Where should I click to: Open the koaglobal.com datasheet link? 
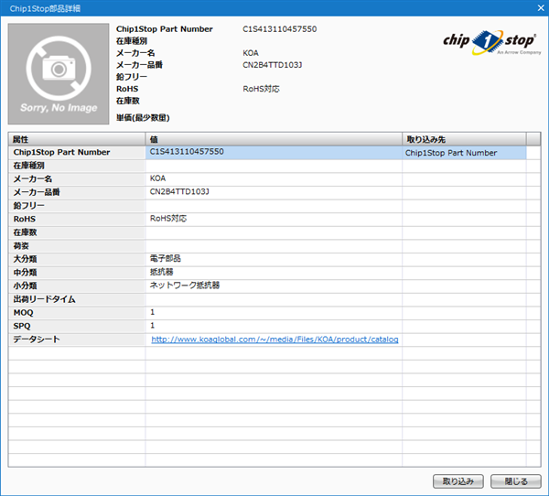(x=274, y=340)
